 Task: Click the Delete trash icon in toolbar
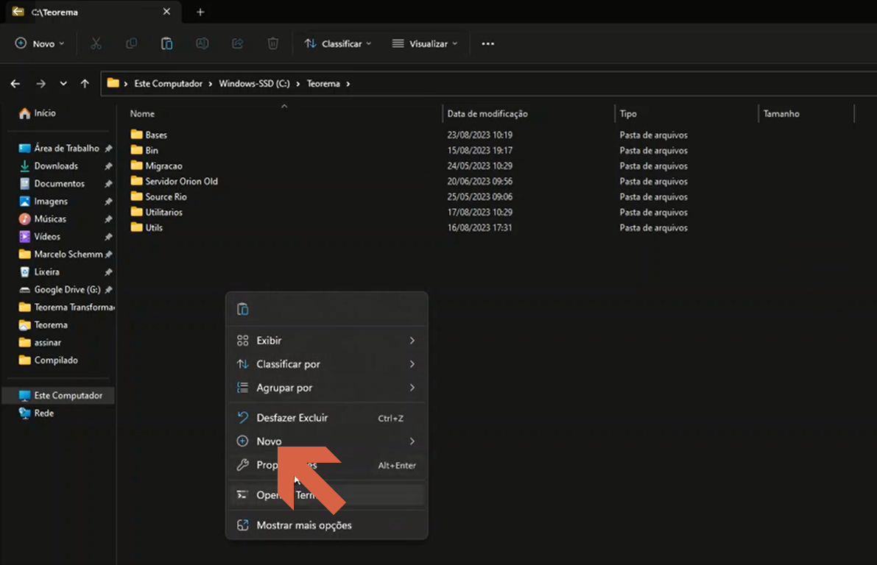pyautogui.click(x=273, y=43)
